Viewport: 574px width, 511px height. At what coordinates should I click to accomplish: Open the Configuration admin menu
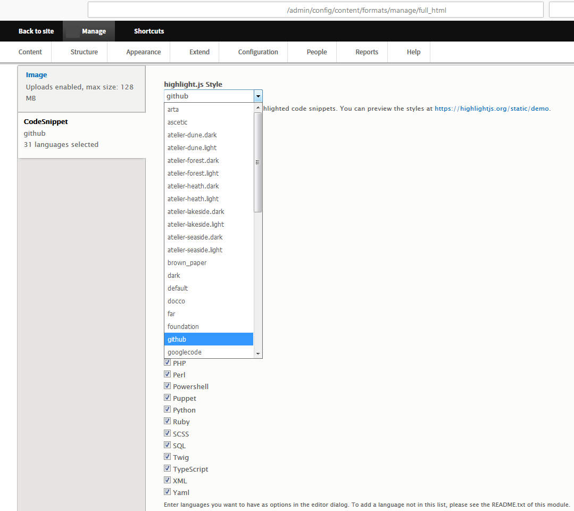point(258,52)
